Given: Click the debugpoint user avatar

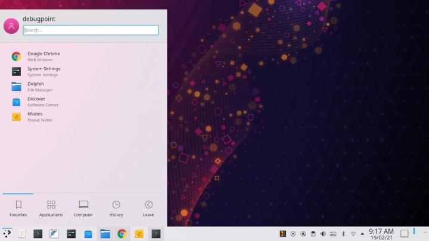Looking at the screenshot, I should 11,26.
